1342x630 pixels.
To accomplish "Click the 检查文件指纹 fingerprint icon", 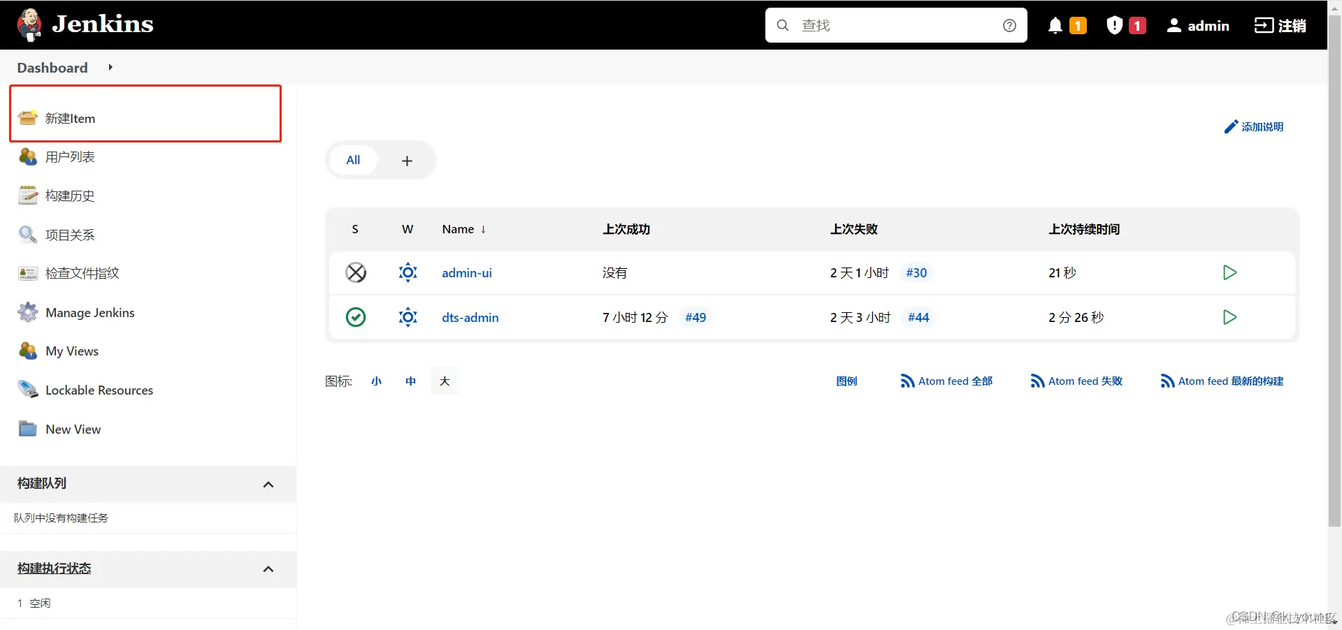I will click(28, 274).
